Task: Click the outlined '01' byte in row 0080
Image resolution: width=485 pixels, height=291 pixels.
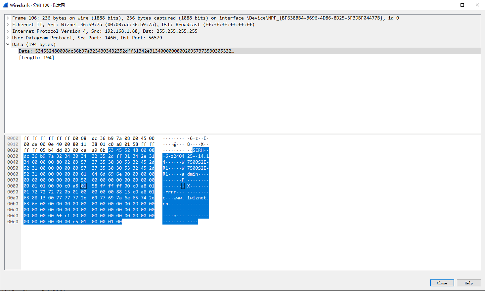Action: 84,186
